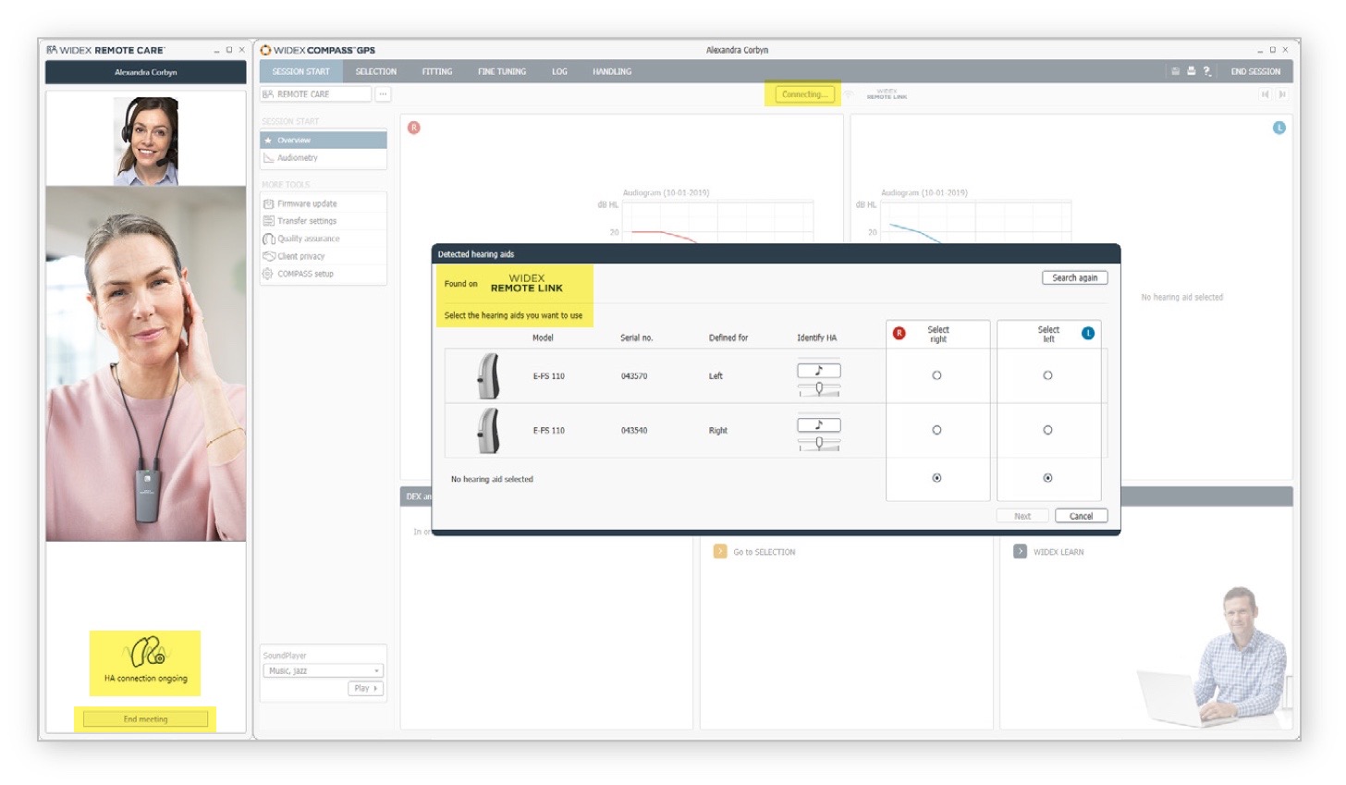
Task: Click the Widex Remote Link status icon
Action: tap(886, 94)
